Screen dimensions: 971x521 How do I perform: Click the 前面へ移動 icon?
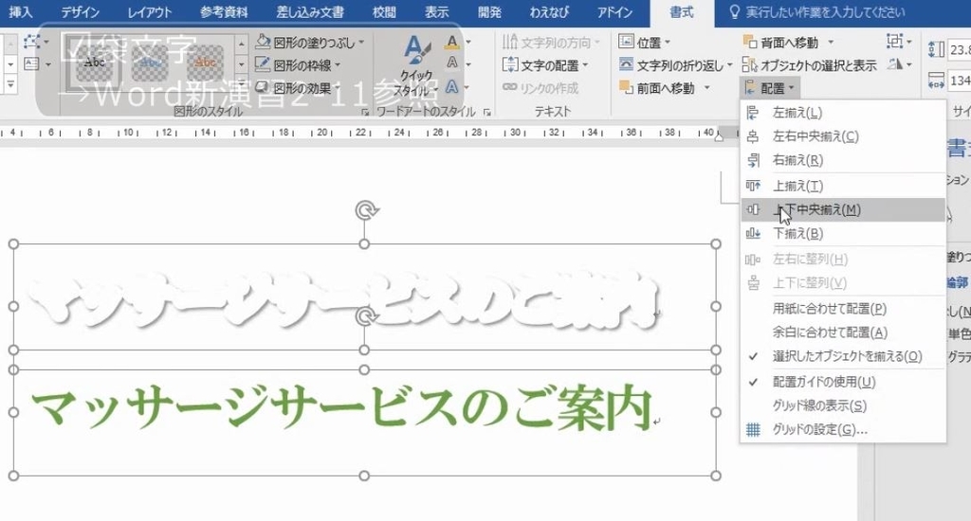pyautogui.click(x=626, y=88)
